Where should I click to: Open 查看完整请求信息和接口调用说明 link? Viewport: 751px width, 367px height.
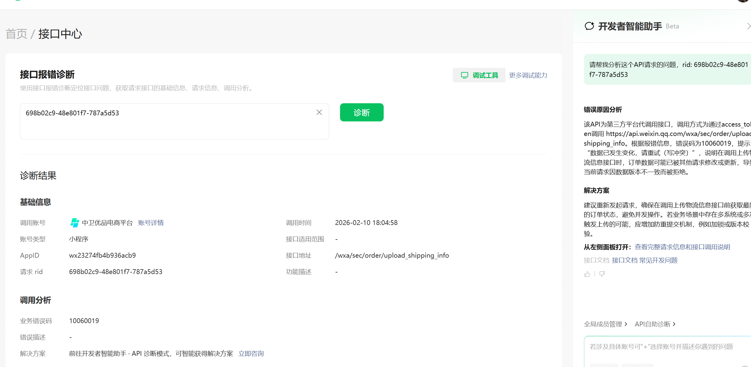pyautogui.click(x=682, y=247)
